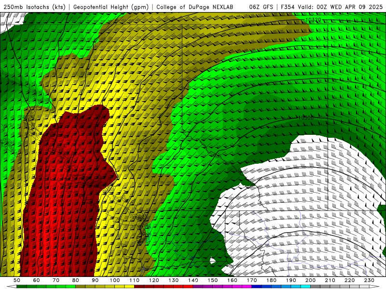Click the 150 knot legend label
This screenshot has width=386, height=289.
tap(213, 280)
